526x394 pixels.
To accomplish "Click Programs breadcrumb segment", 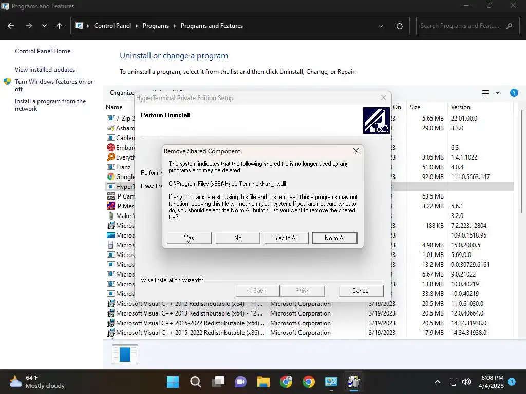I will tap(156, 26).
